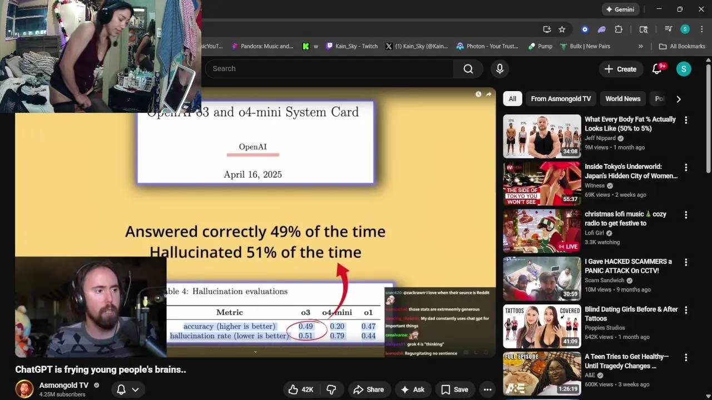
Task: Play the What Every Body Fat % thumbnail
Action: click(542, 137)
